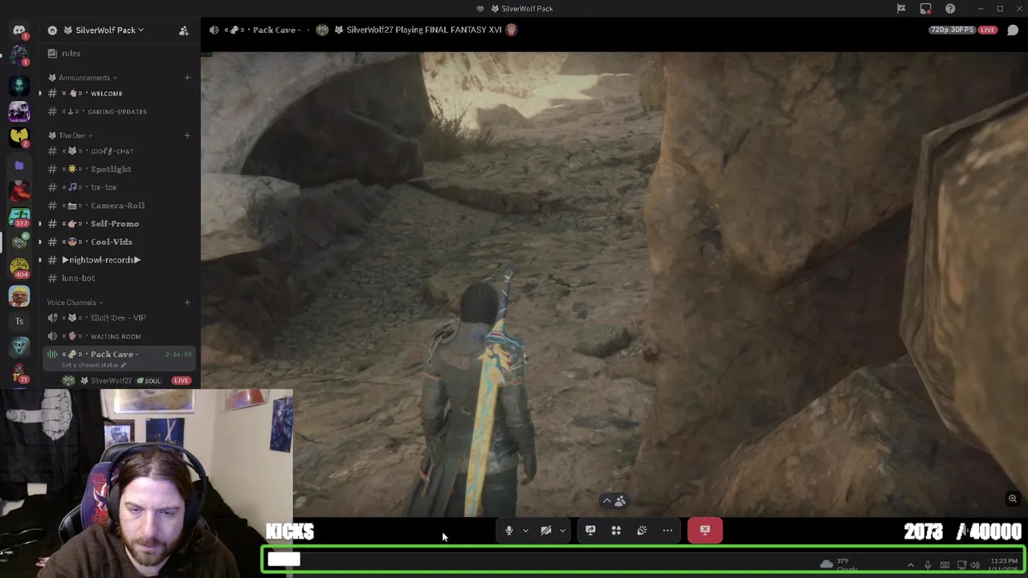Image resolution: width=1028 pixels, height=578 pixels.
Task: Open the server folder icon
Action: (x=19, y=165)
